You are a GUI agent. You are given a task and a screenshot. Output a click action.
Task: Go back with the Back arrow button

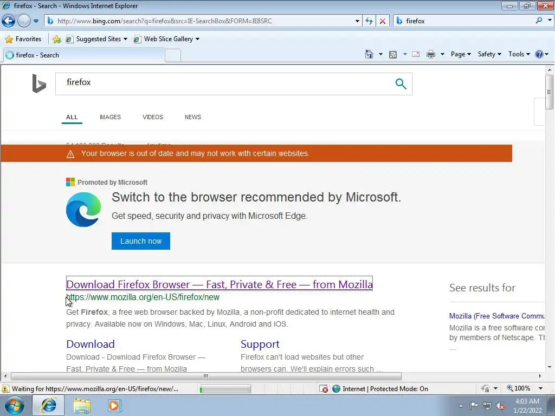(9, 21)
